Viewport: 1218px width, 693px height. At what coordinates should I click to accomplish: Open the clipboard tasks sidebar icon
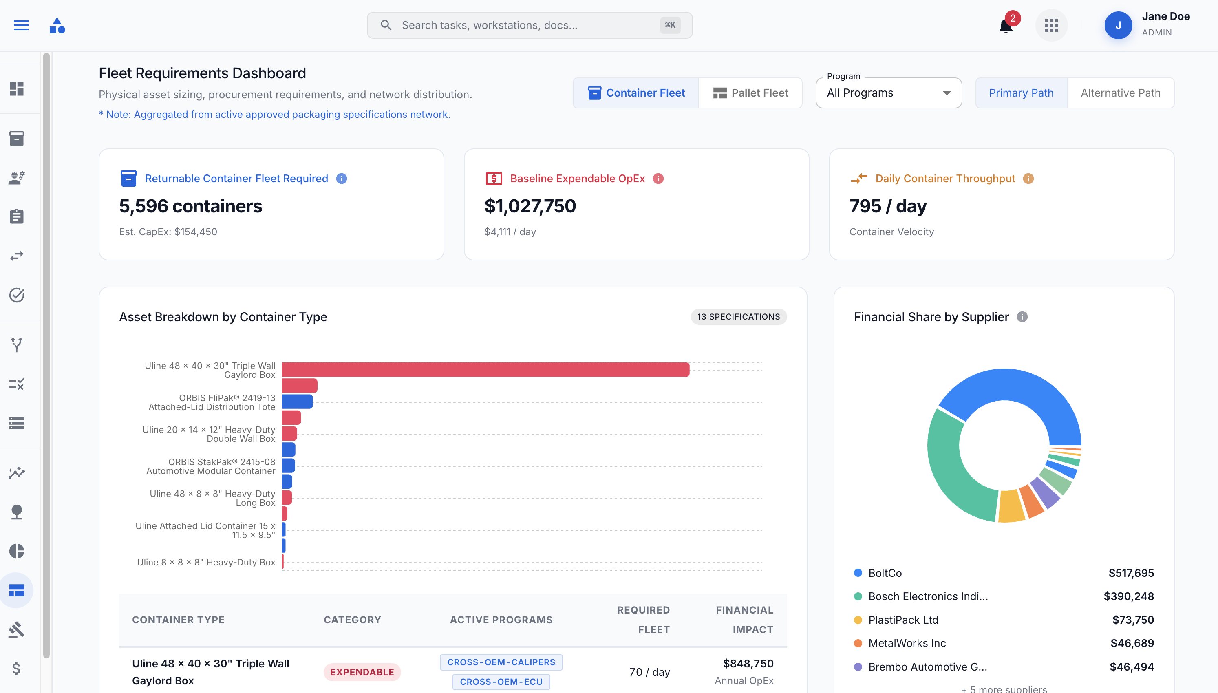pos(17,216)
